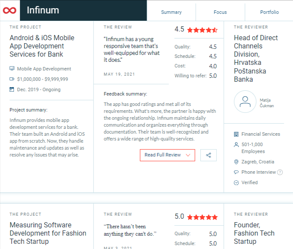This screenshot has width=293, height=249.
Task: Click the 5.0 overall rating number
Action: pos(179,217)
